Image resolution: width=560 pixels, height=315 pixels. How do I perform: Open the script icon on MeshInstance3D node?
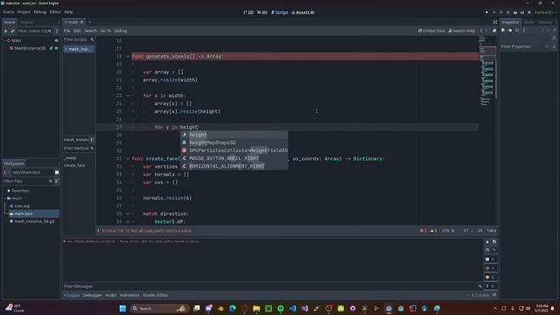coord(51,48)
